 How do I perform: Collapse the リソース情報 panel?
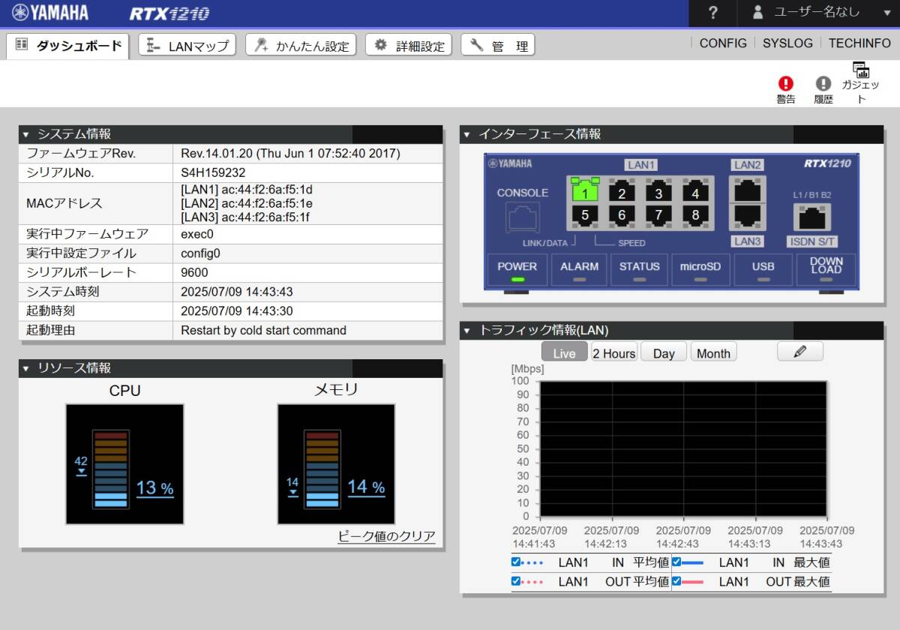(x=26, y=368)
